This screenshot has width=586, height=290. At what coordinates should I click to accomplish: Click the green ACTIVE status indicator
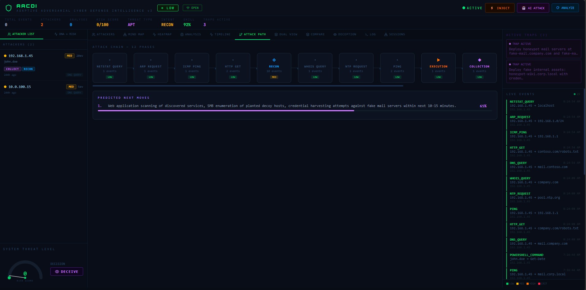(472, 8)
